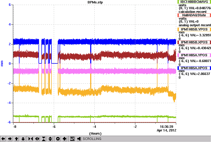
Task: Select the HallADAQState curve legend
Action: click(x=194, y=15)
